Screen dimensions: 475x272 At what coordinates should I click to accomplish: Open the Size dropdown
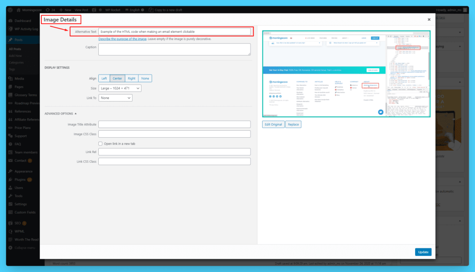(x=120, y=88)
